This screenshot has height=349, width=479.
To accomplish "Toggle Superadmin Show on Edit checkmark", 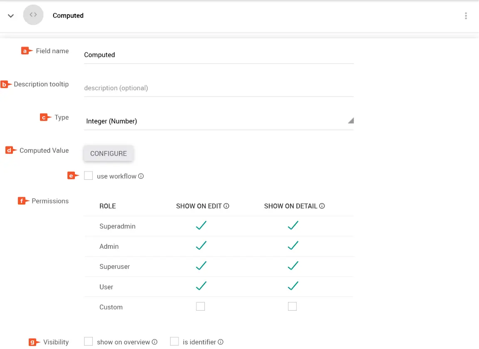I will [201, 226].
